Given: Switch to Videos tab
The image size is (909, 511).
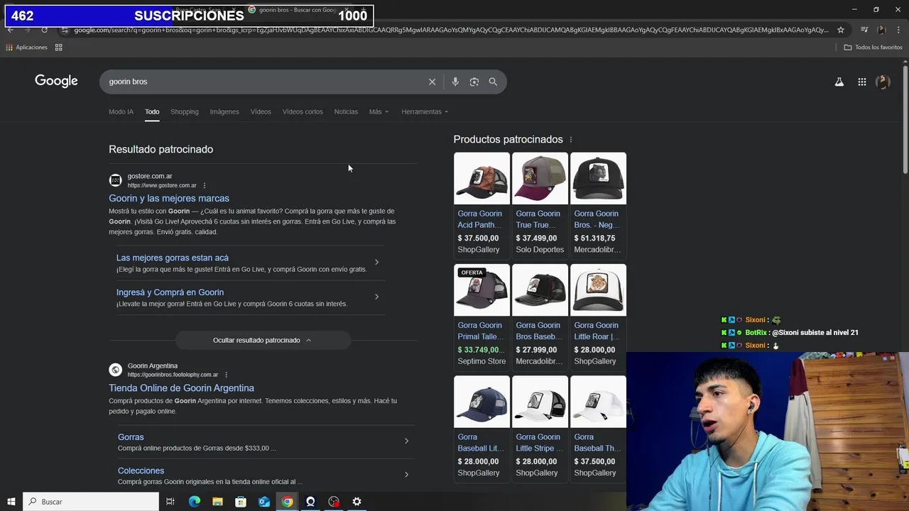Looking at the screenshot, I should tap(261, 111).
